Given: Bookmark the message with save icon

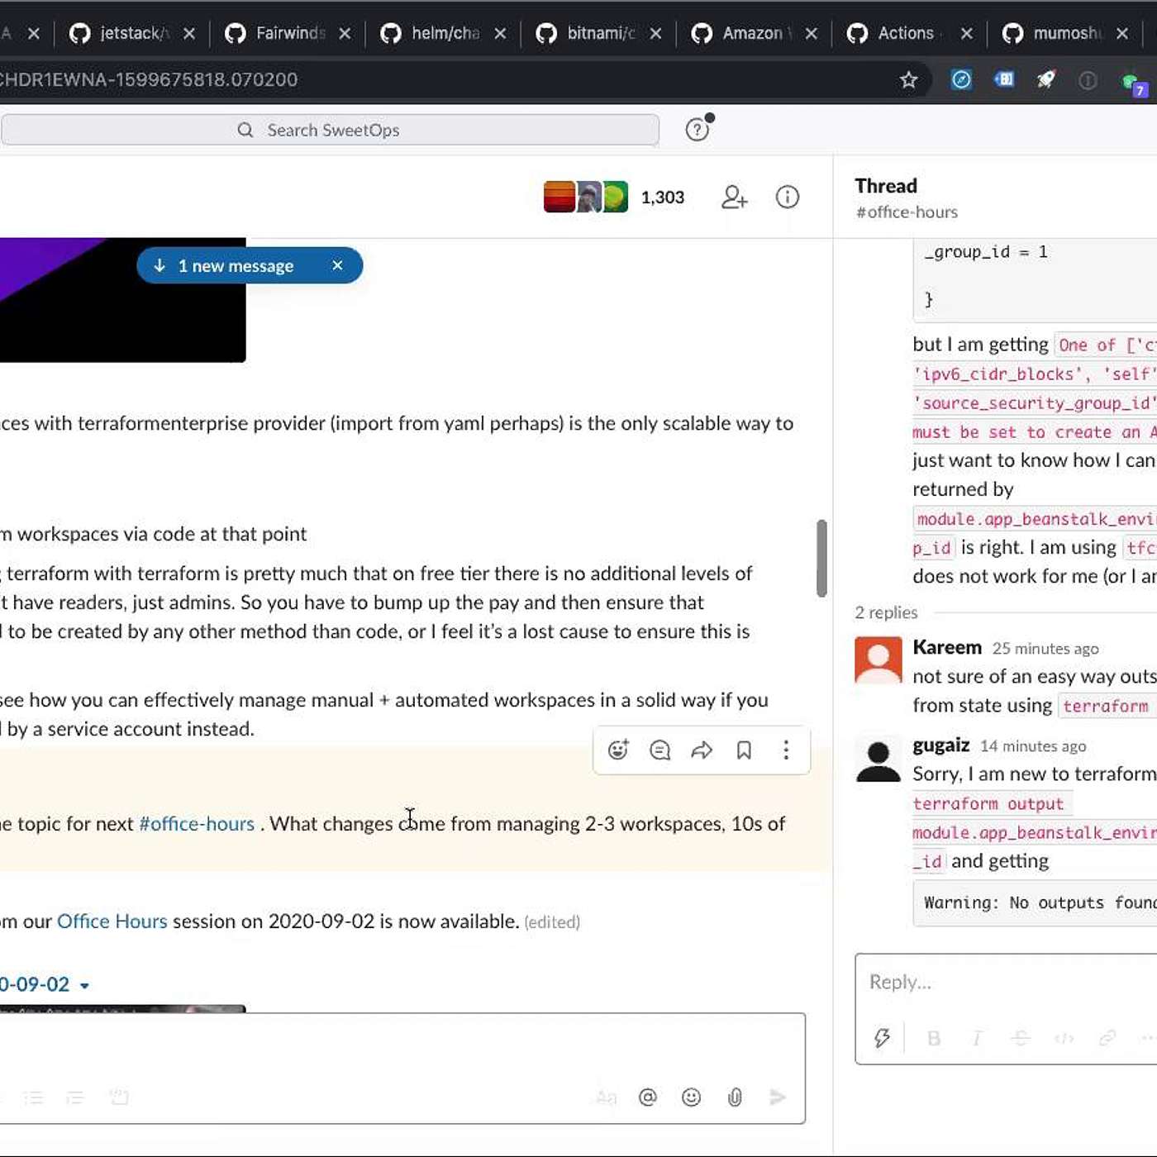Looking at the screenshot, I should (x=744, y=750).
